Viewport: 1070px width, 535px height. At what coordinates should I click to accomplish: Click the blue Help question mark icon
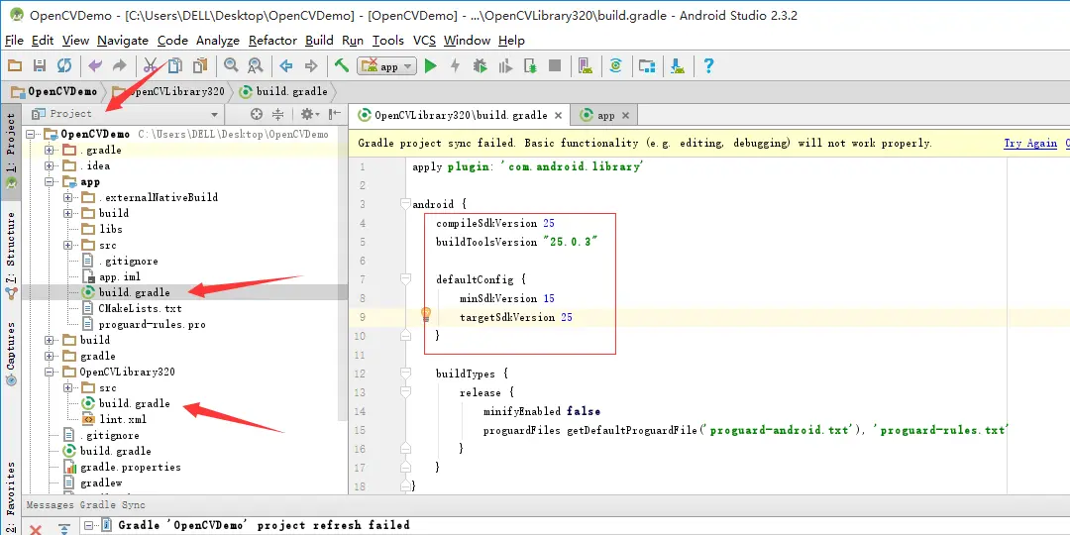point(709,65)
